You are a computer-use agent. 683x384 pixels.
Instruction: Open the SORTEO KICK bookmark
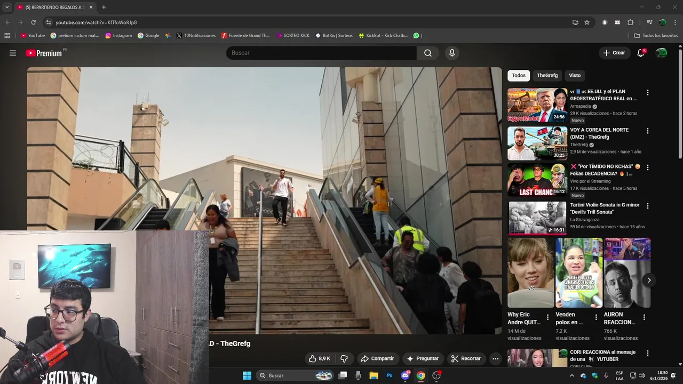[293, 36]
